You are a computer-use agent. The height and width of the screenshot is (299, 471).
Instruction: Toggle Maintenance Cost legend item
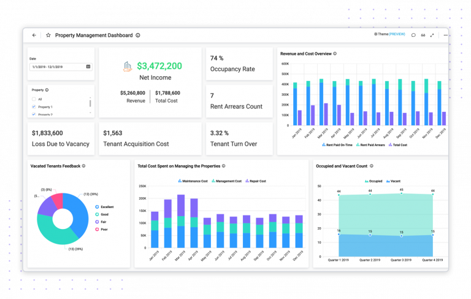coord(193,181)
